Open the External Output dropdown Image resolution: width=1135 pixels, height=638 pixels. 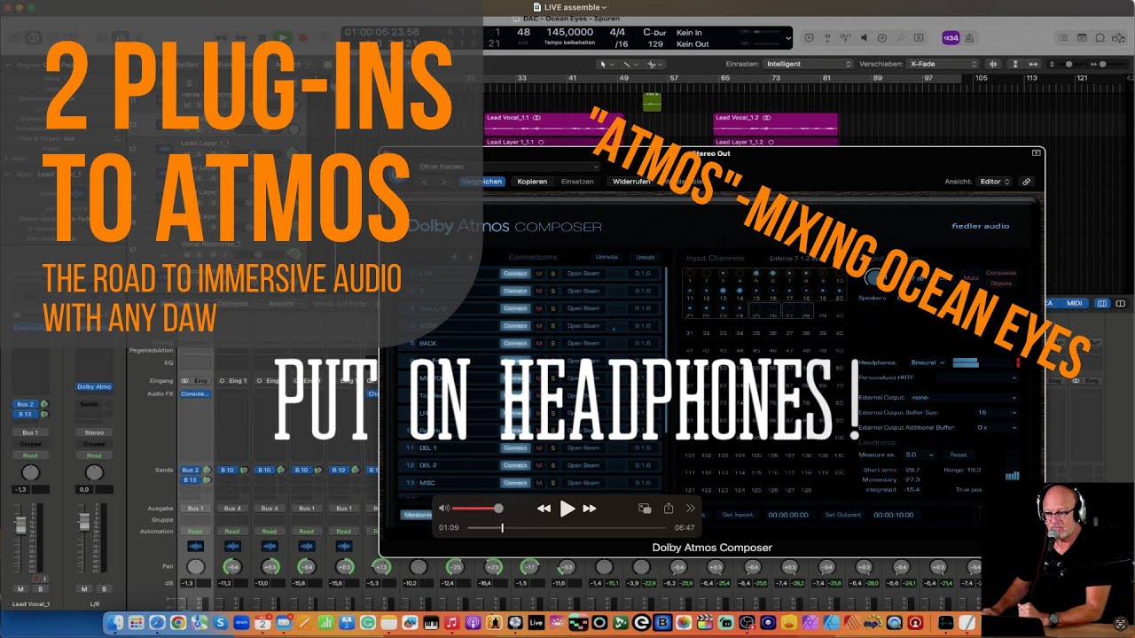click(963, 398)
